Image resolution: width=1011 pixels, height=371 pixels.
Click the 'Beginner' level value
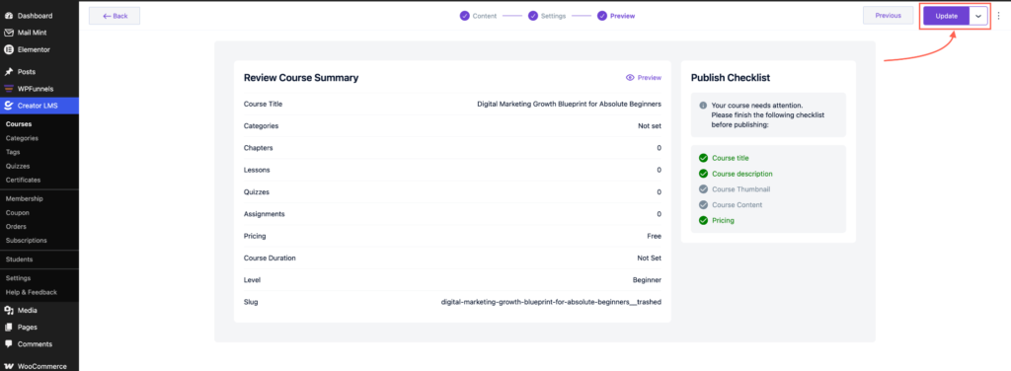648,280
